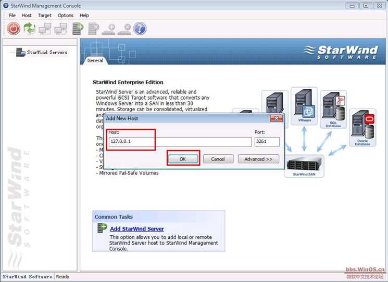Click the Common Tasks heading
Image resolution: width=388 pixels, height=282 pixels.
click(114, 217)
